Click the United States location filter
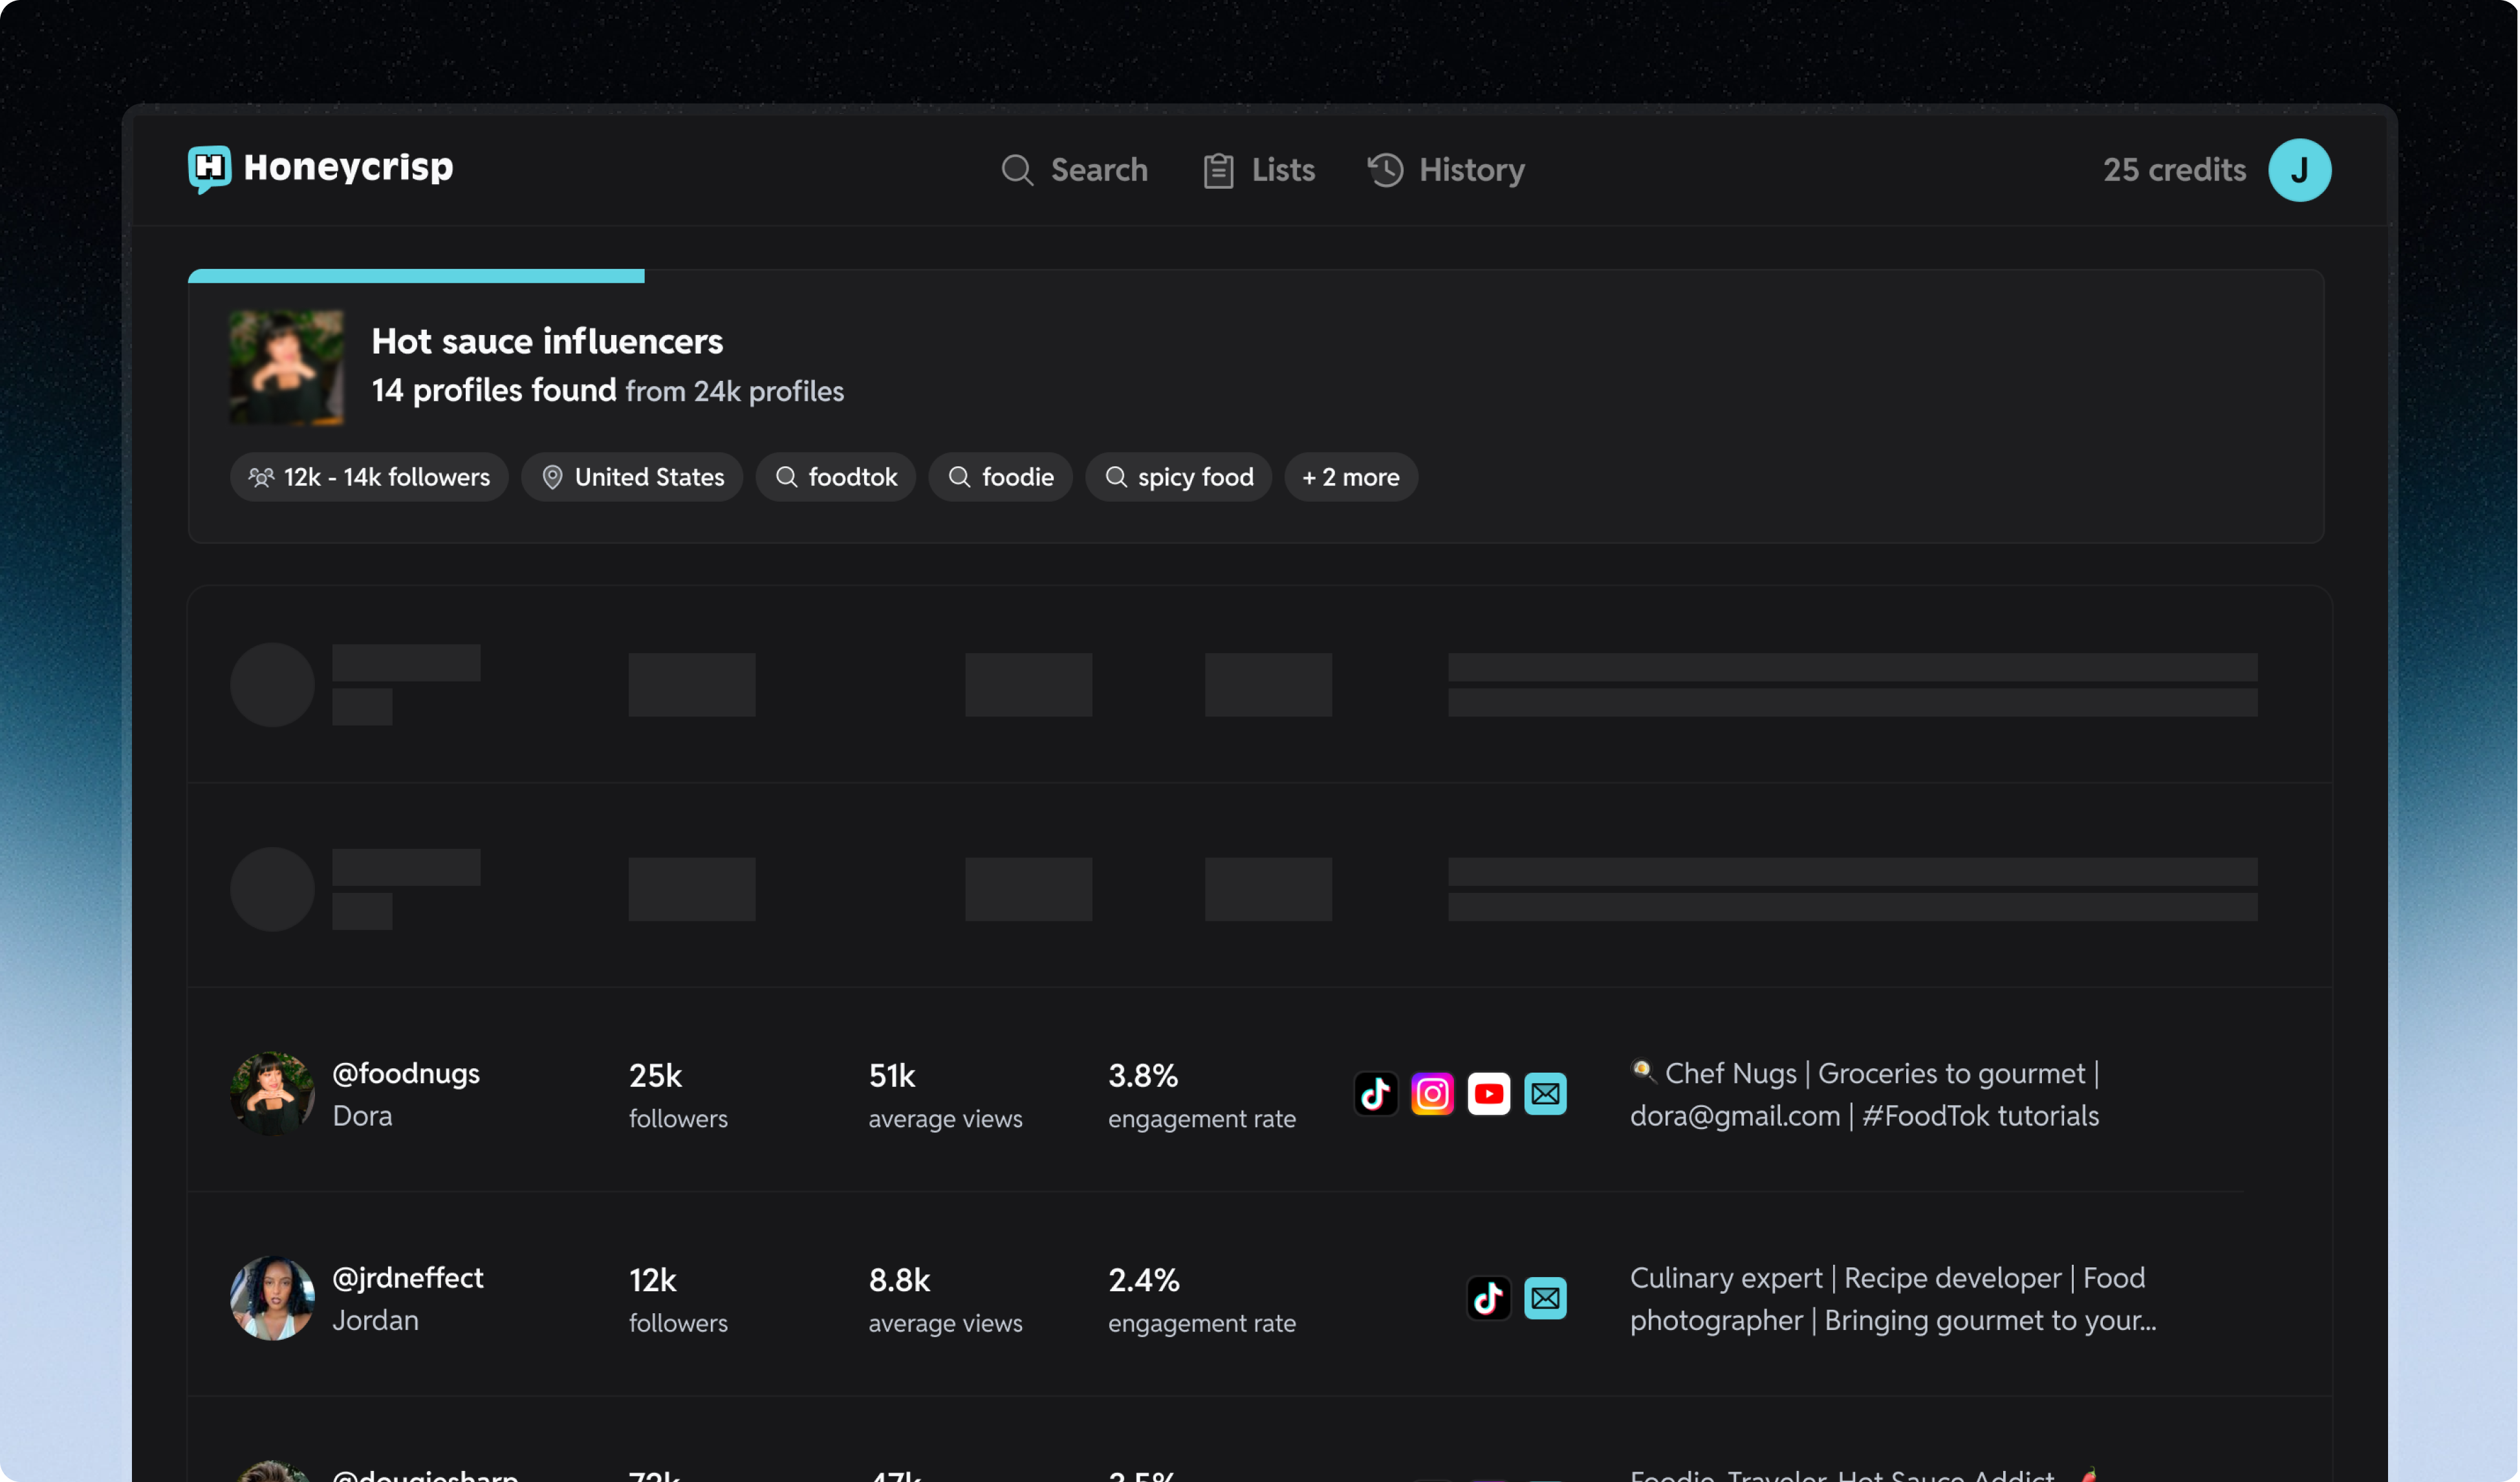Screen dimensions: 2520x1482 [x=632, y=477]
